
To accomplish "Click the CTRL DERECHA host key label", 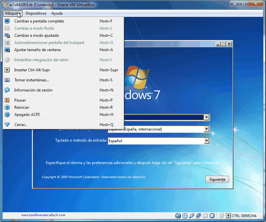I will [244, 216].
